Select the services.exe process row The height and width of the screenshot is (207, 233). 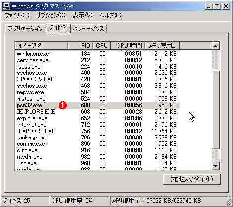(x=98, y=60)
